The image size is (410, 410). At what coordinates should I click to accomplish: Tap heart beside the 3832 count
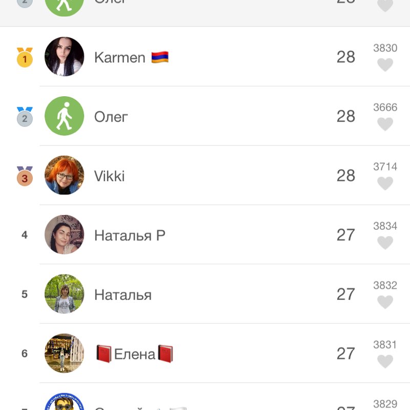(x=385, y=303)
